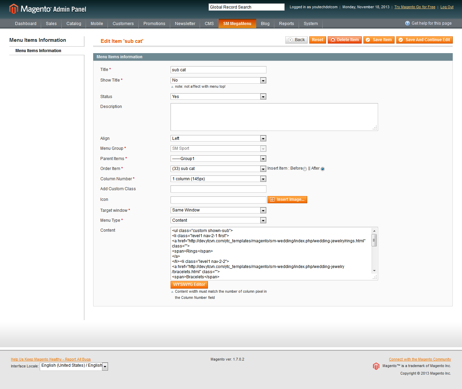Open the Order Item dropdown
The height and width of the screenshot is (389, 462).
click(x=218, y=169)
